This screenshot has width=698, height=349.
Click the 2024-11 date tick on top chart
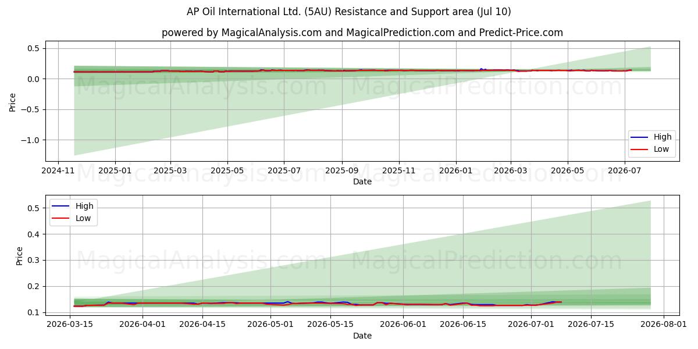(x=58, y=170)
